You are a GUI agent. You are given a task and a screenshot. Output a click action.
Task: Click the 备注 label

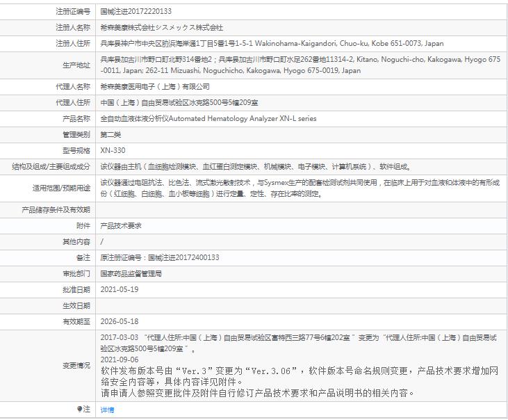click(x=83, y=258)
